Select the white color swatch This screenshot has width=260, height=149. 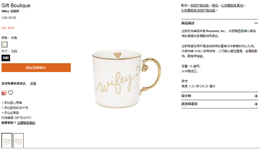pyautogui.click(x=5, y=44)
